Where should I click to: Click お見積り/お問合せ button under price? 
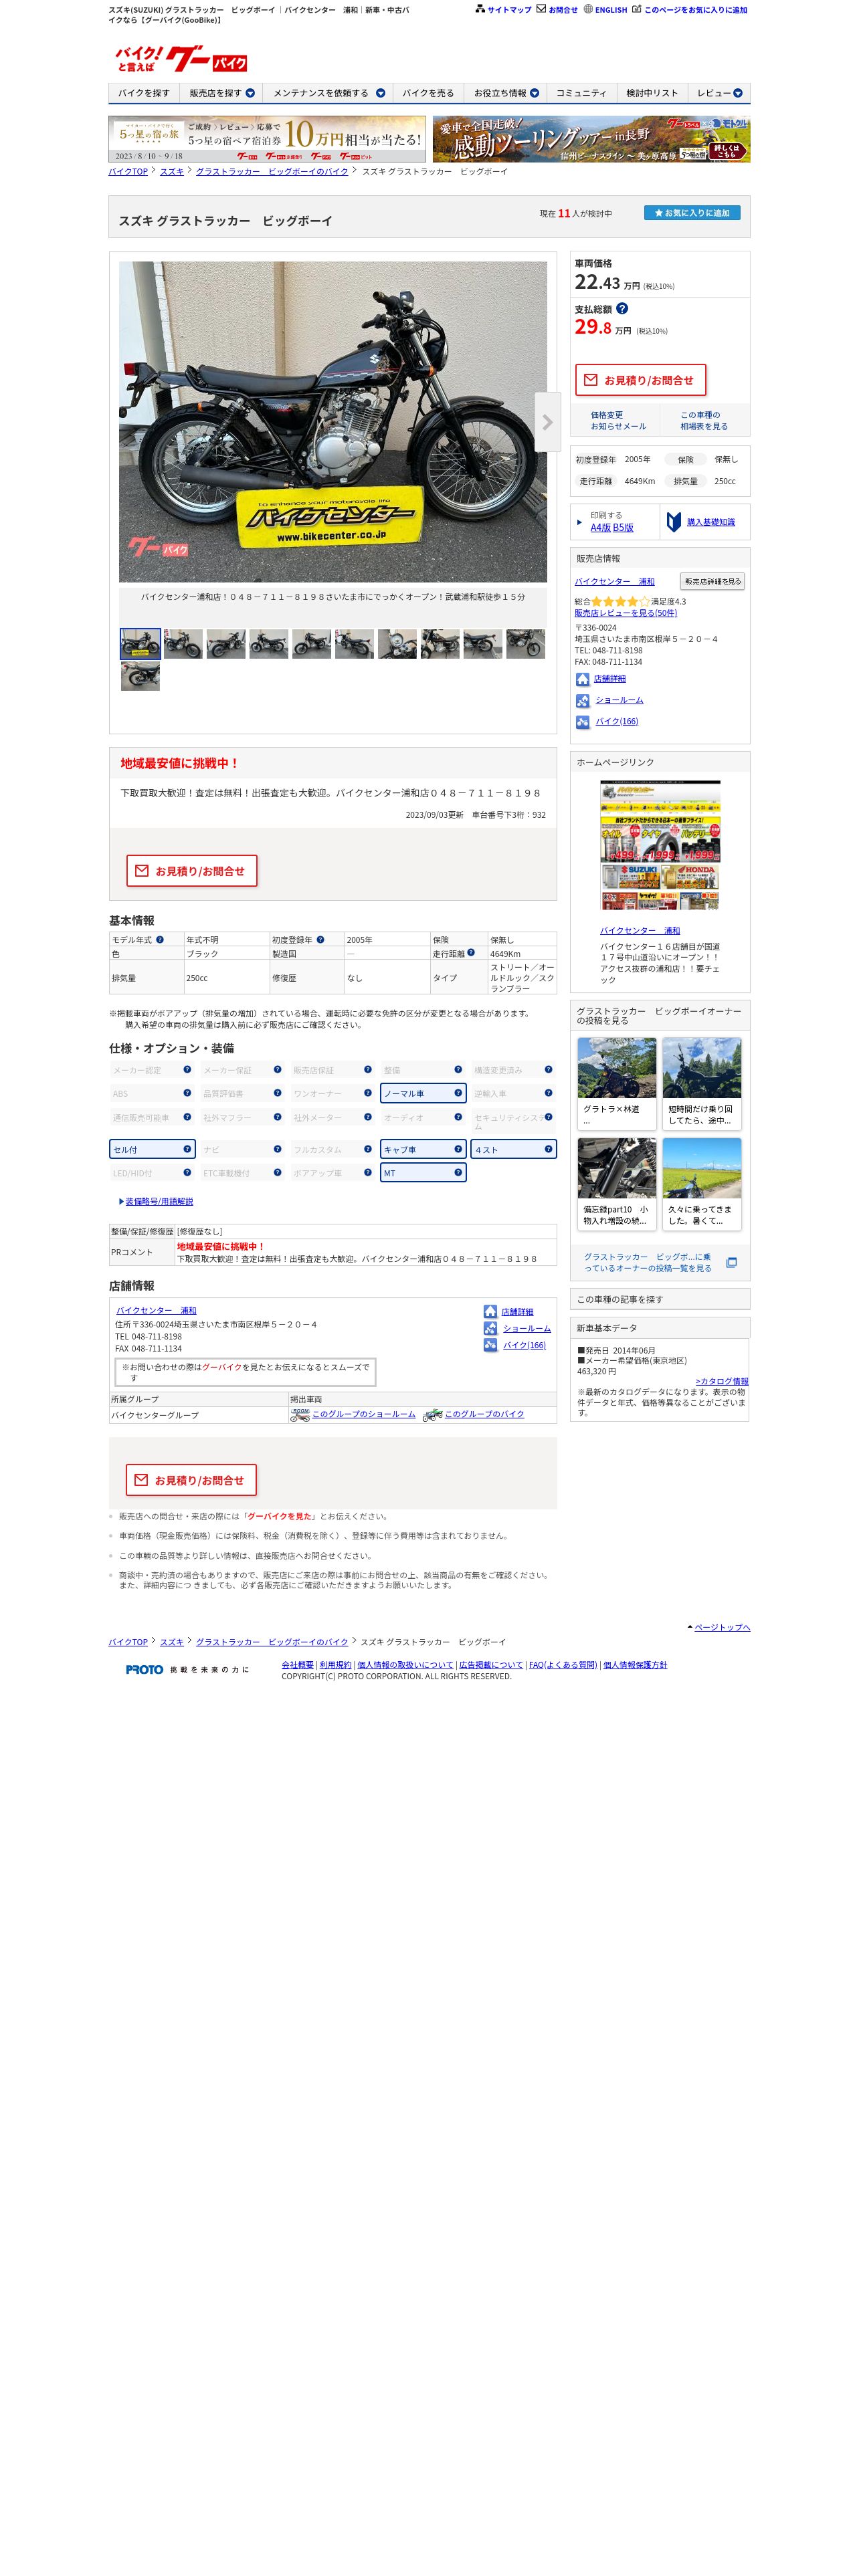click(x=640, y=380)
